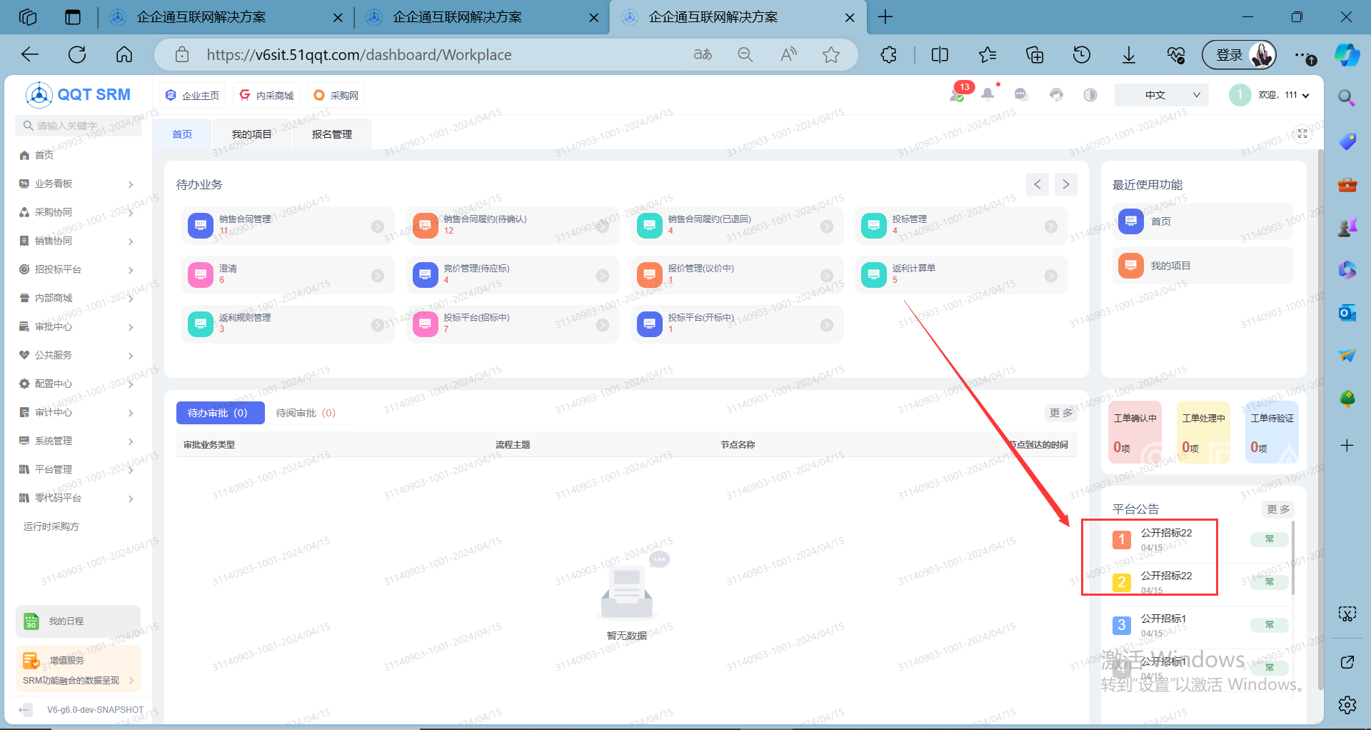1371x730 pixels.
Task: Open 投标管理 task card
Action: [961, 226]
